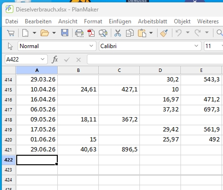
Task: Create a new document with the blank page icon
Action: click(x=25, y=33)
